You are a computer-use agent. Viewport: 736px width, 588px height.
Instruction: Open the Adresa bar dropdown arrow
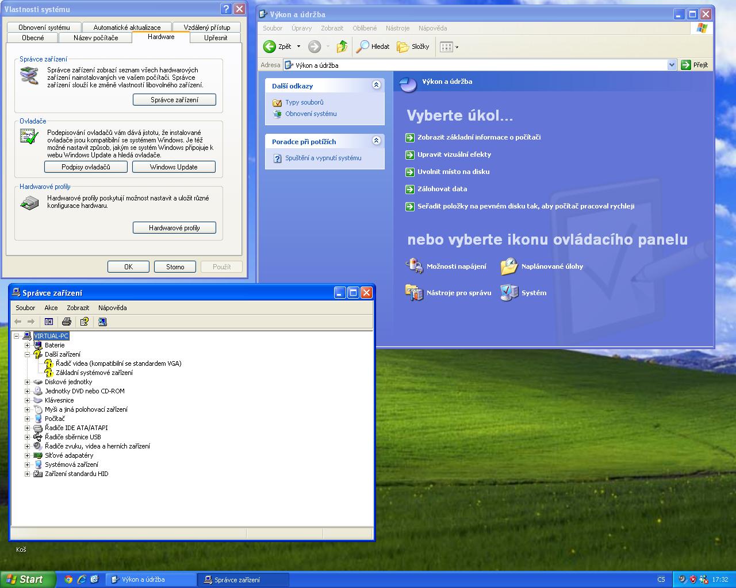pyautogui.click(x=671, y=65)
